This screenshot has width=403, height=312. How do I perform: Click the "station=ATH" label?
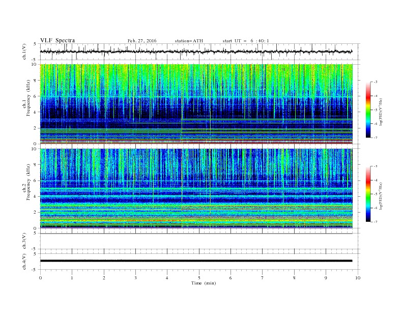coord(189,41)
